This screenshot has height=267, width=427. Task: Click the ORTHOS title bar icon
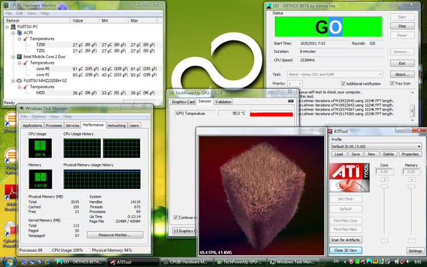click(269, 6)
